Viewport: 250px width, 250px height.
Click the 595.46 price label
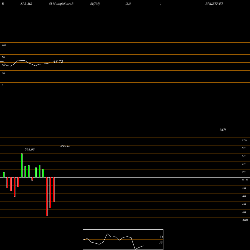tap(65, 146)
